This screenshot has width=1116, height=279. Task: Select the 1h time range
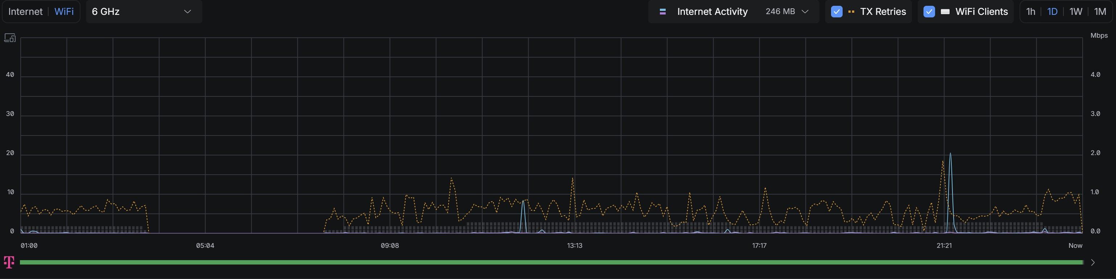click(1031, 12)
